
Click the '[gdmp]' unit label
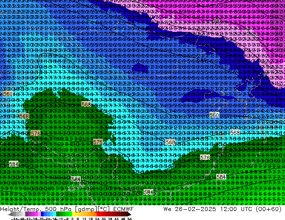coord(86,209)
